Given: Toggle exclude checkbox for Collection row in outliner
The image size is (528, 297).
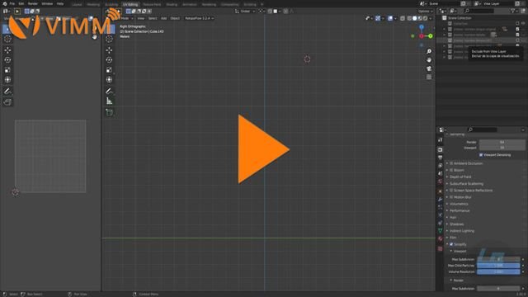Looking at the screenshot, I should 517,24.
